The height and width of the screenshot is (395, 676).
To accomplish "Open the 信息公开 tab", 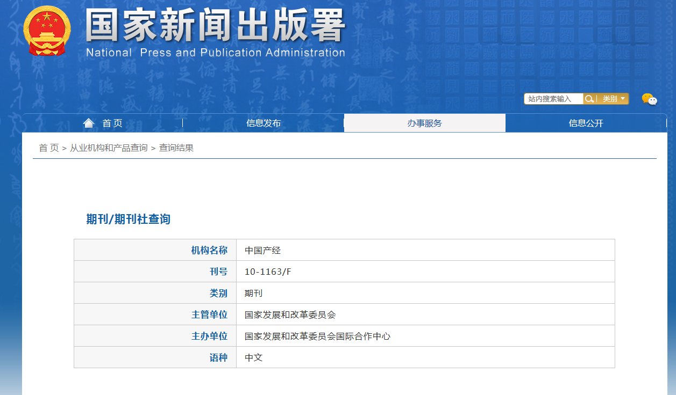I will click(x=586, y=123).
